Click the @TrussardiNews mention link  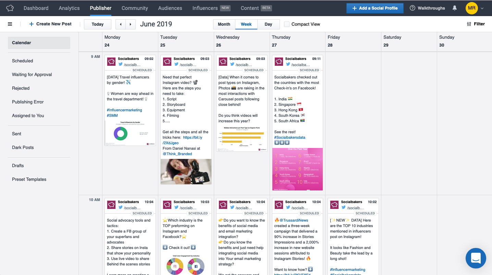[x=294, y=220]
